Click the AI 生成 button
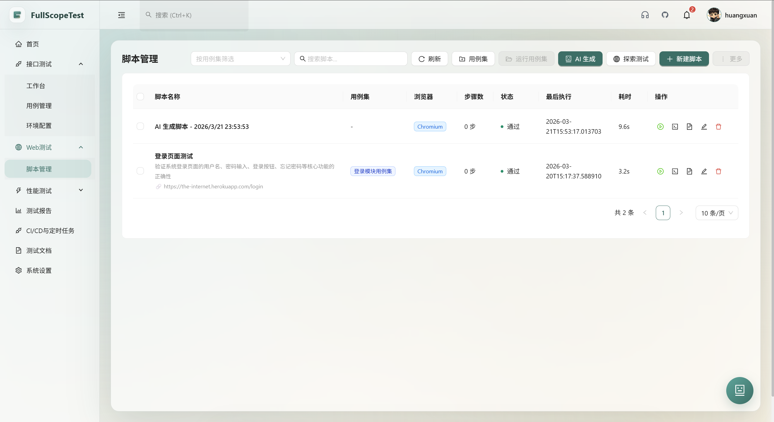Image resolution: width=774 pixels, height=422 pixels. tap(580, 59)
